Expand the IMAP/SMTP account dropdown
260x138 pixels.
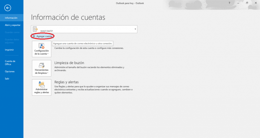click(x=135, y=29)
